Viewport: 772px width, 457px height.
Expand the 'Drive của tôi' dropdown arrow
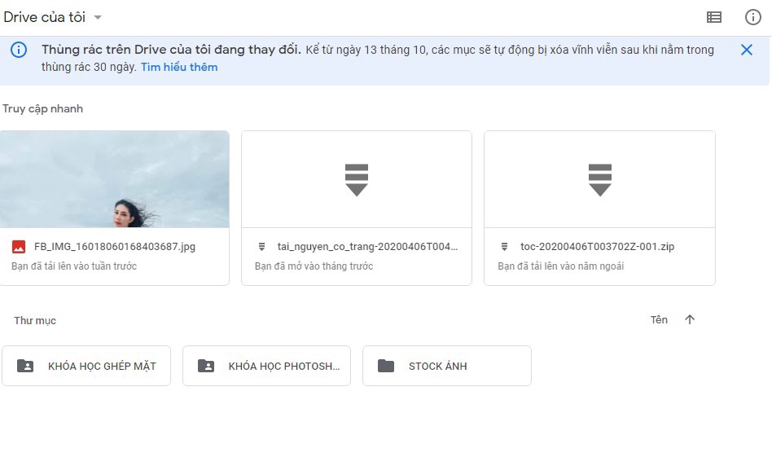tap(98, 17)
